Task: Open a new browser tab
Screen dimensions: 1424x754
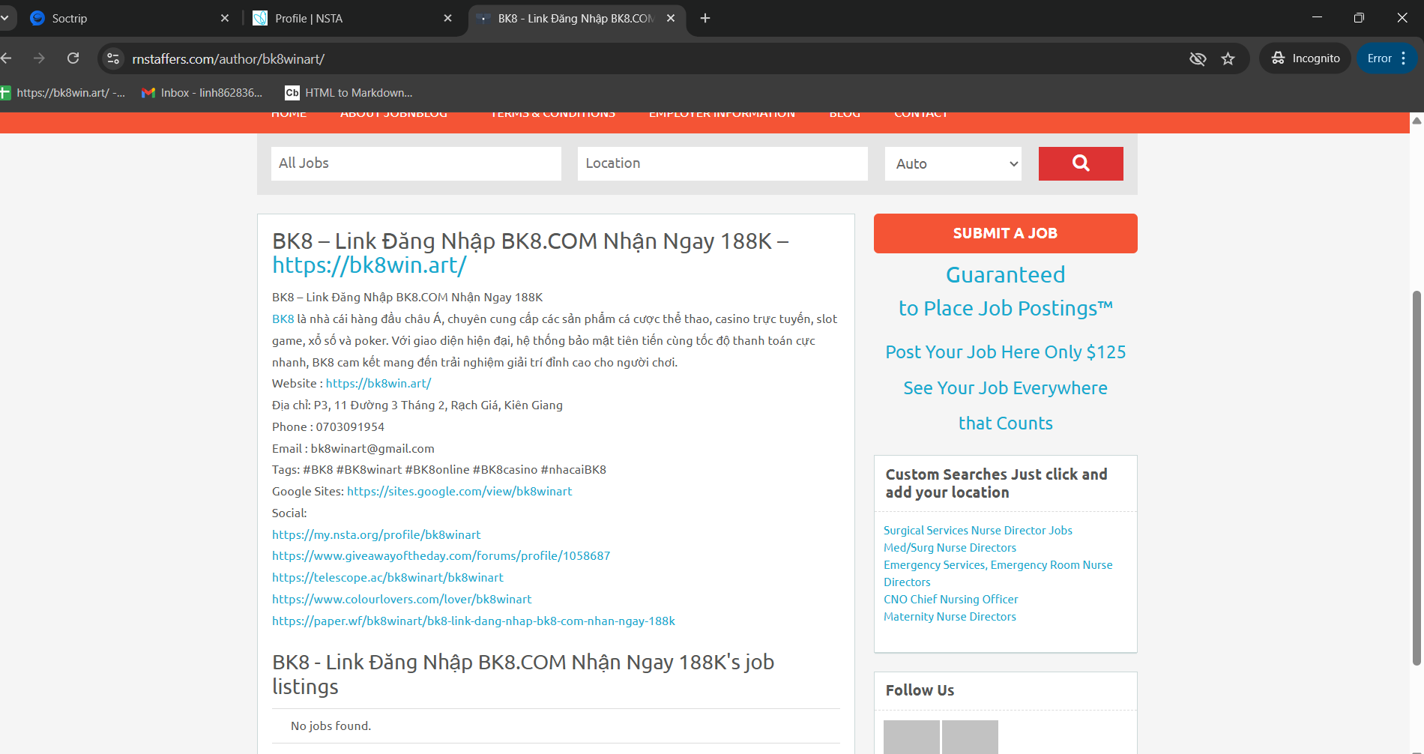Action: click(705, 18)
